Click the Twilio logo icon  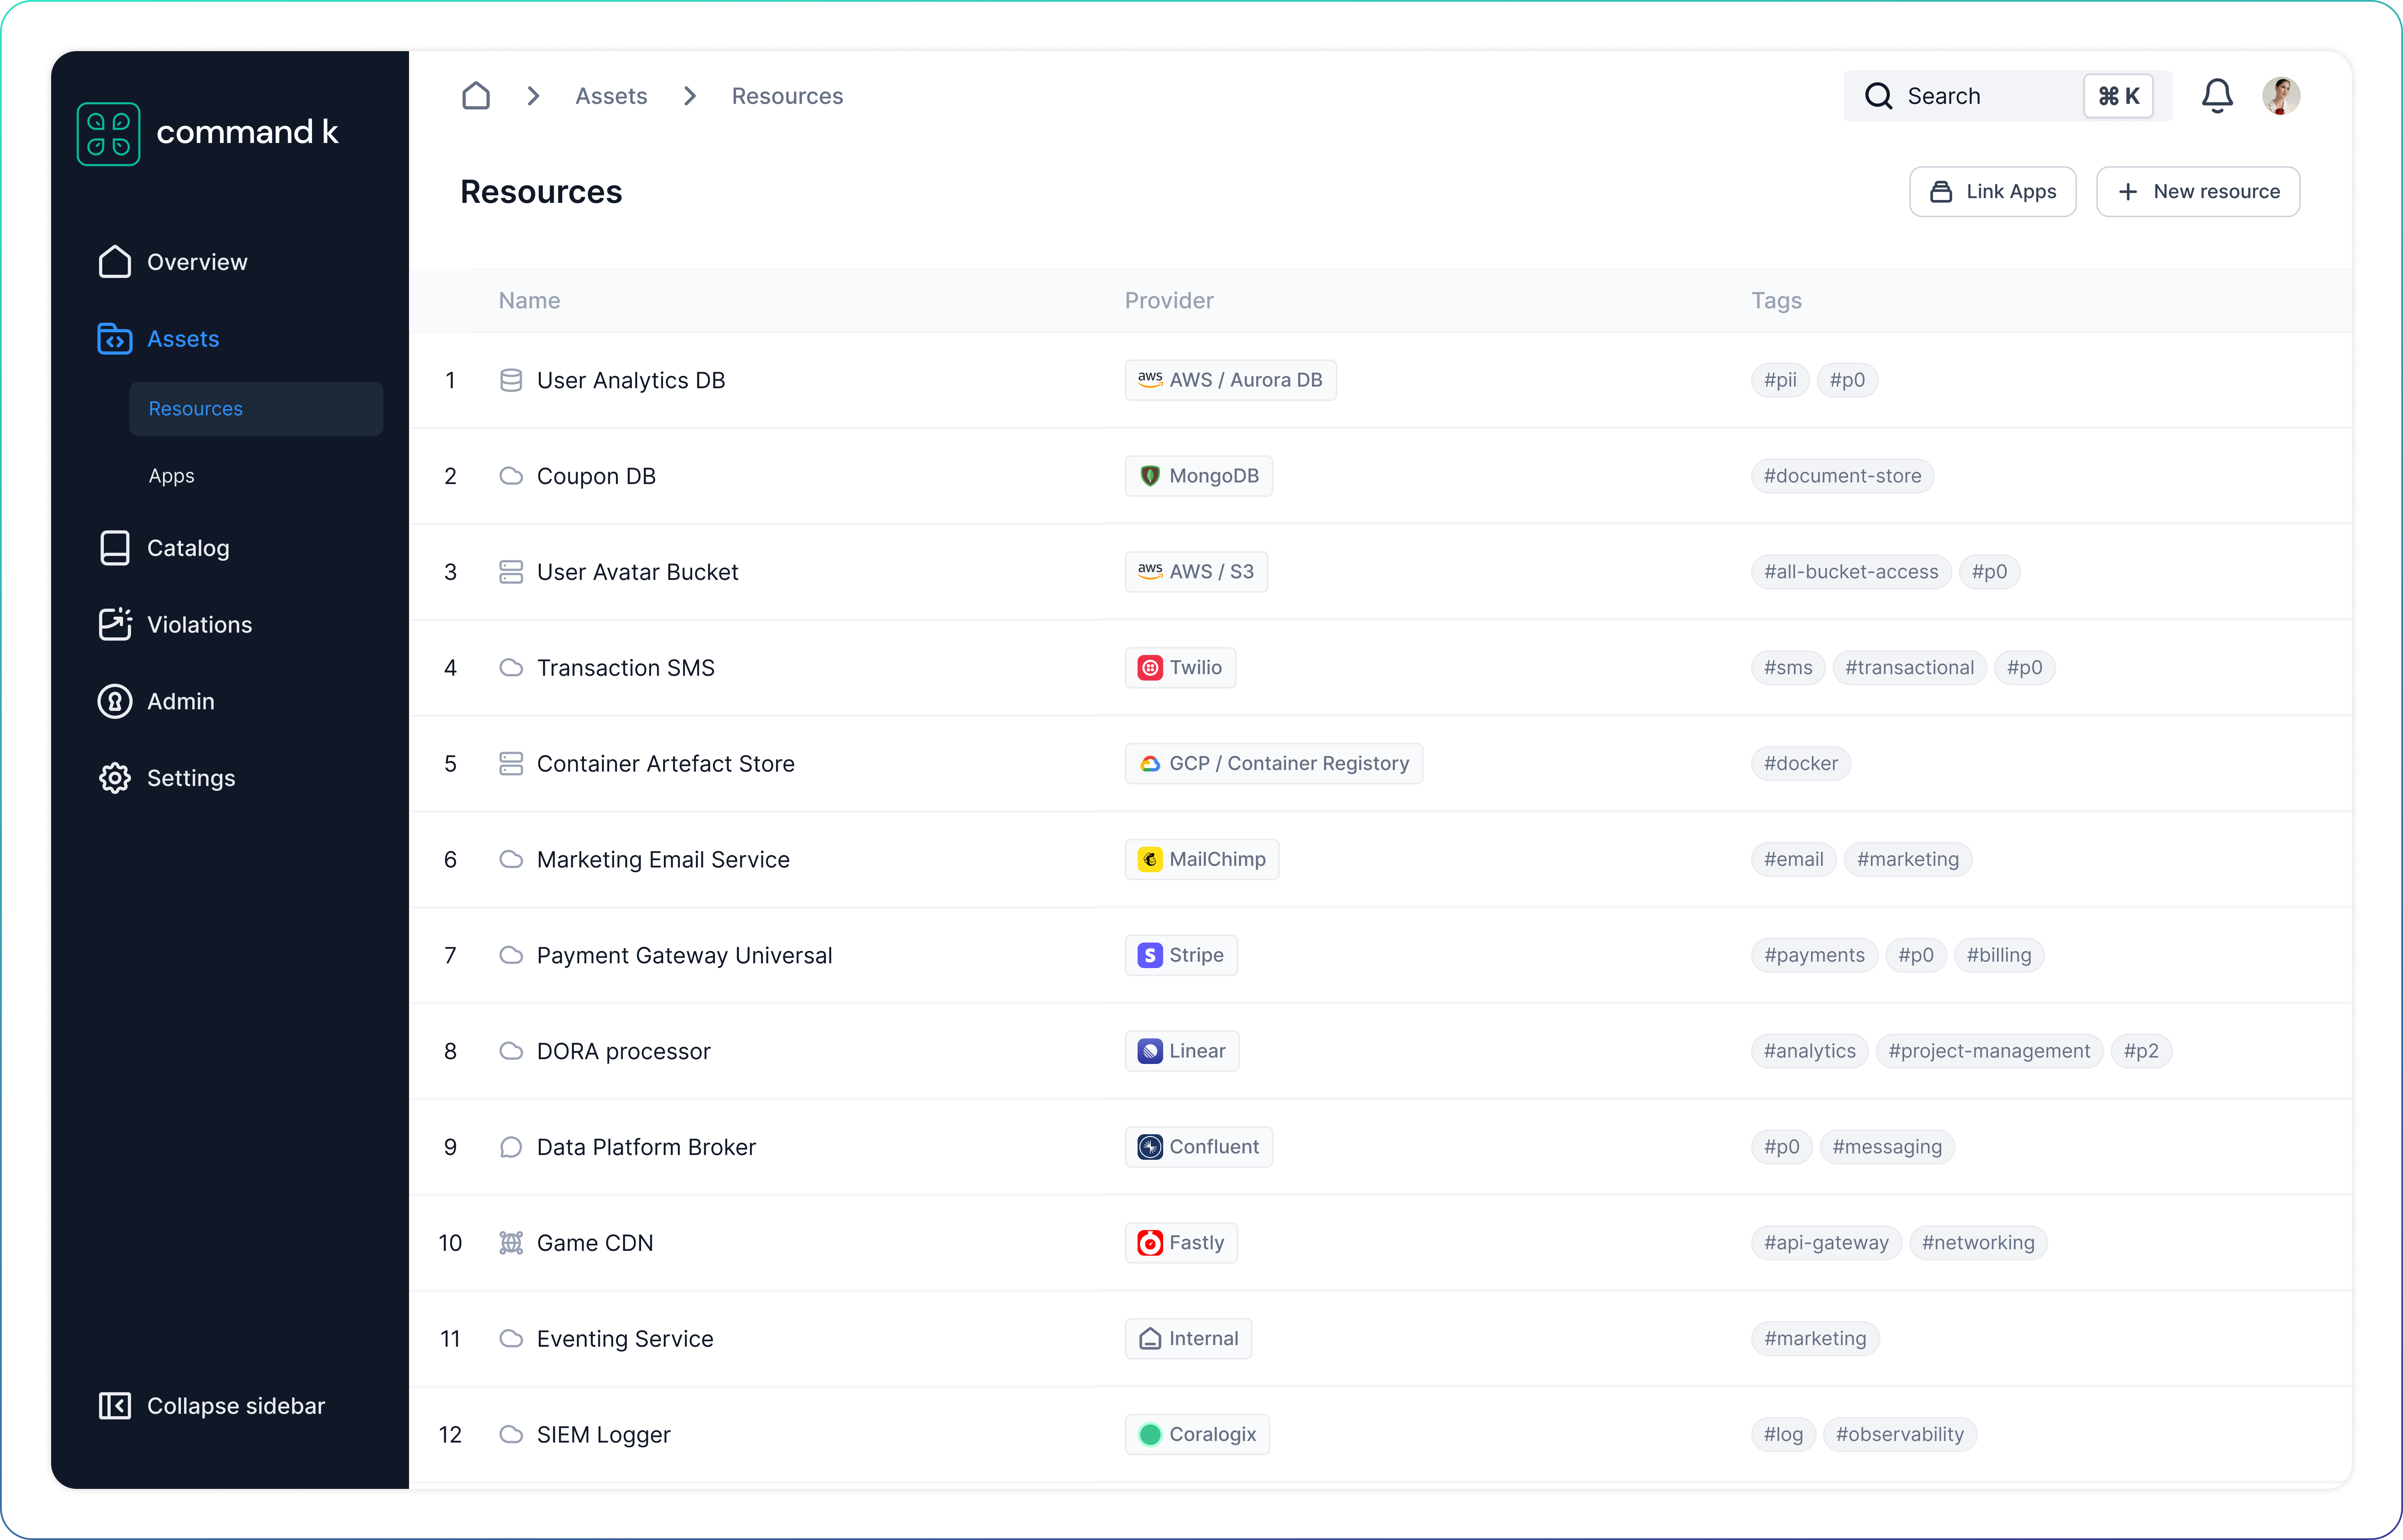1150,668
